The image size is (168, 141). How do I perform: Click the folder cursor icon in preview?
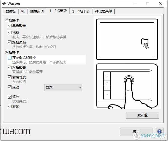[x=145, y=43]
